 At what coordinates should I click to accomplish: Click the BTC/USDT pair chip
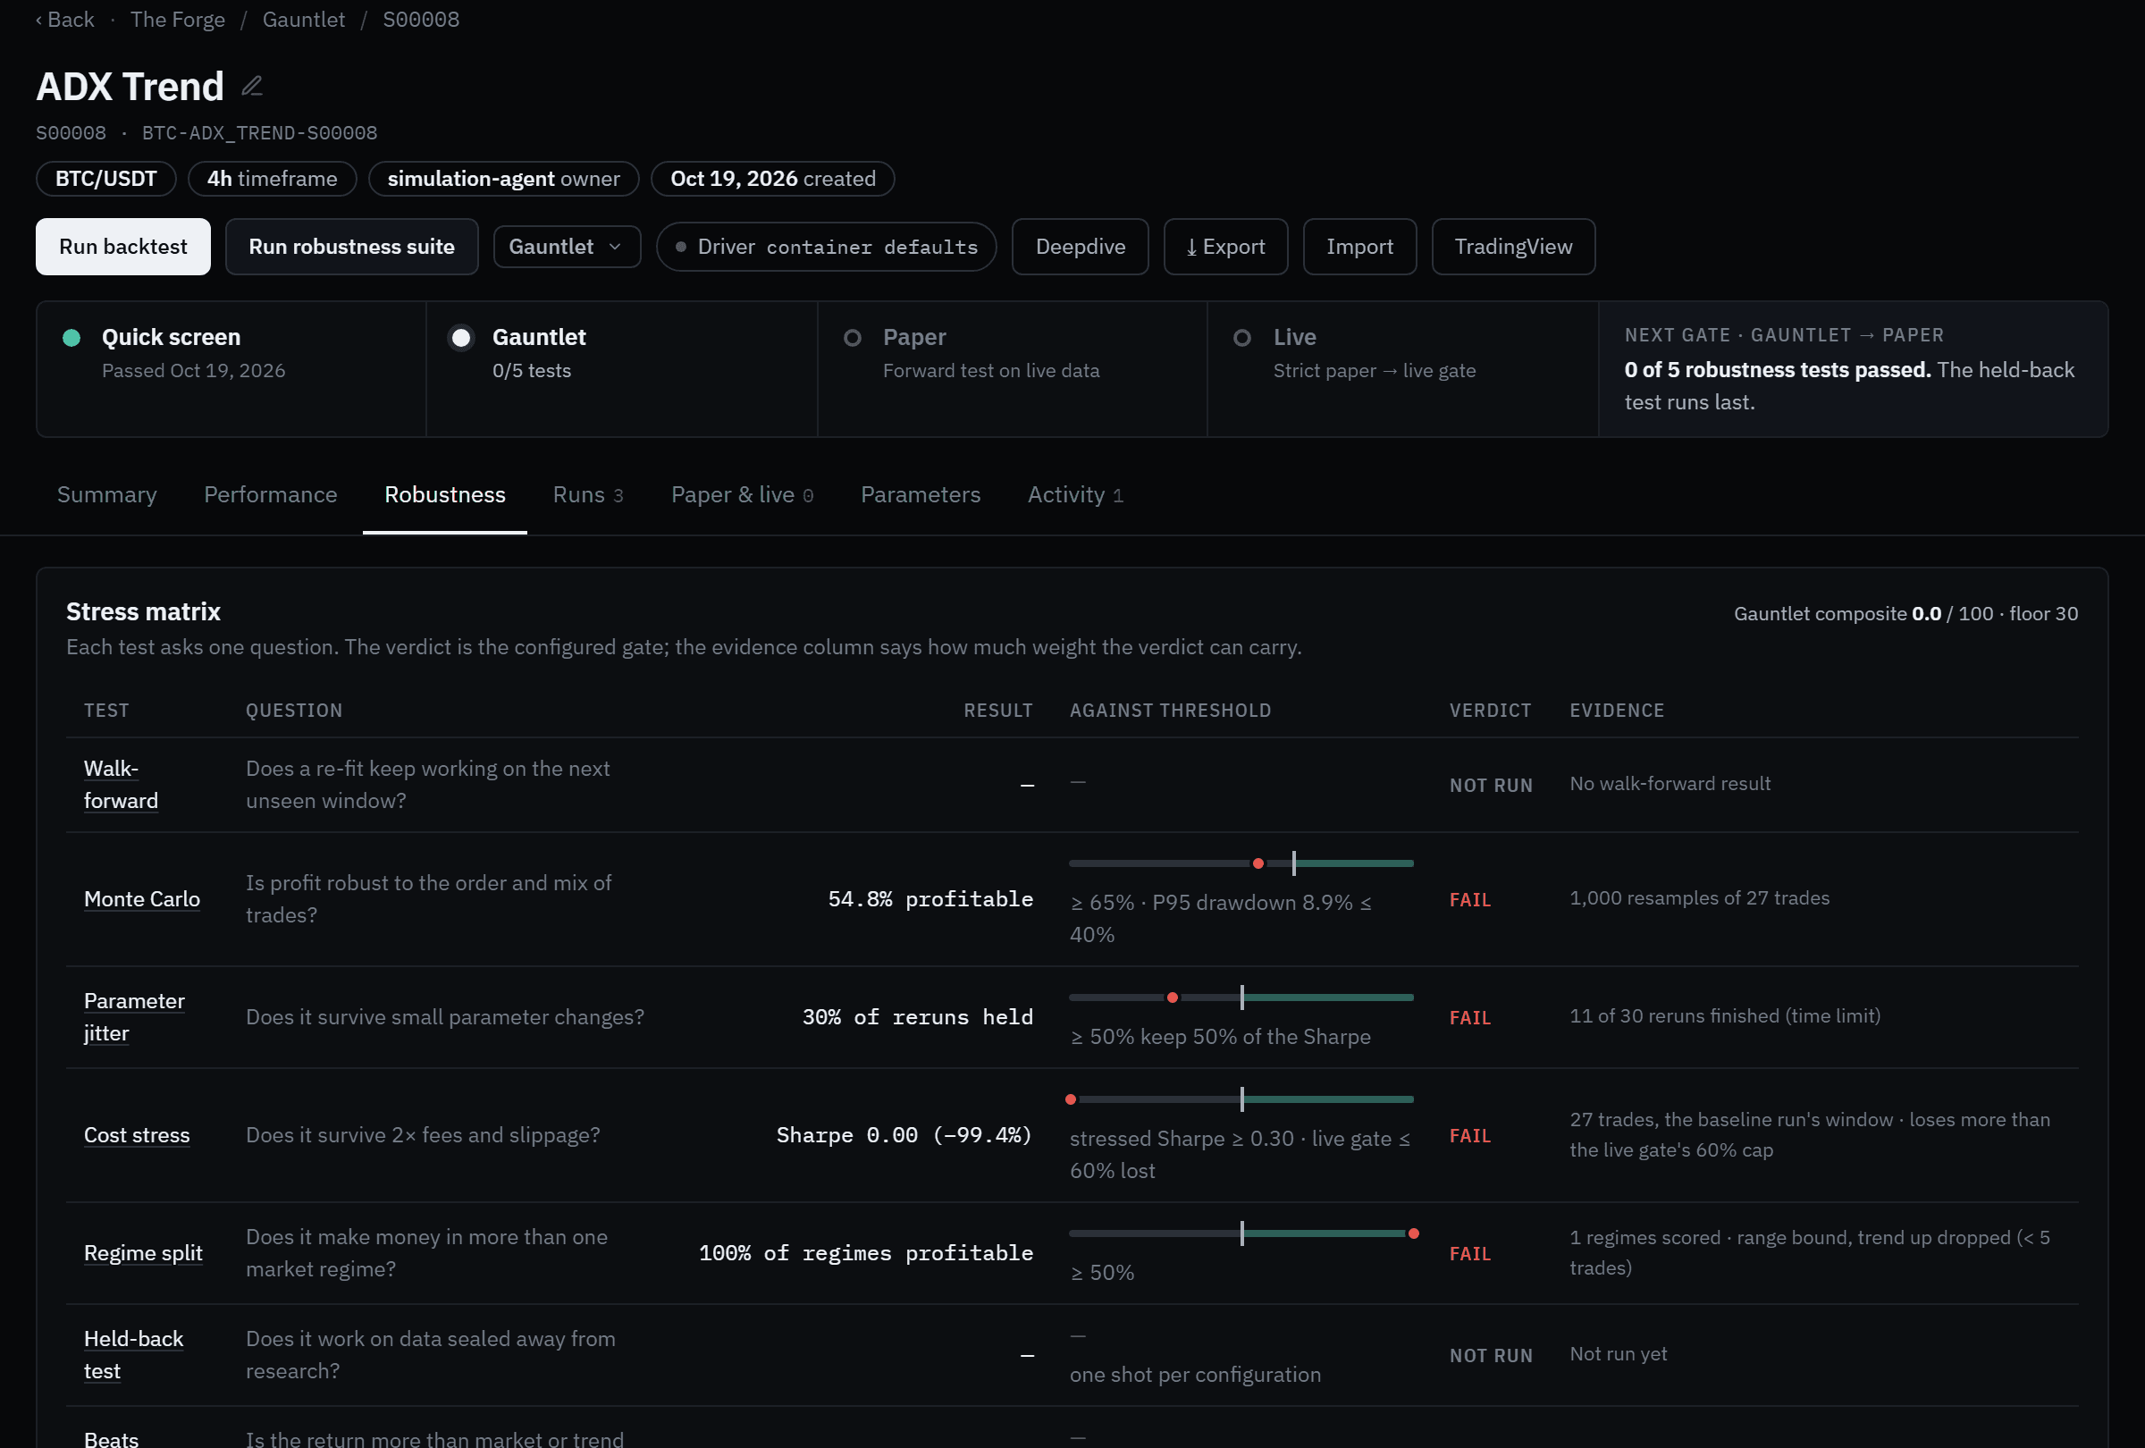point(106,179)
